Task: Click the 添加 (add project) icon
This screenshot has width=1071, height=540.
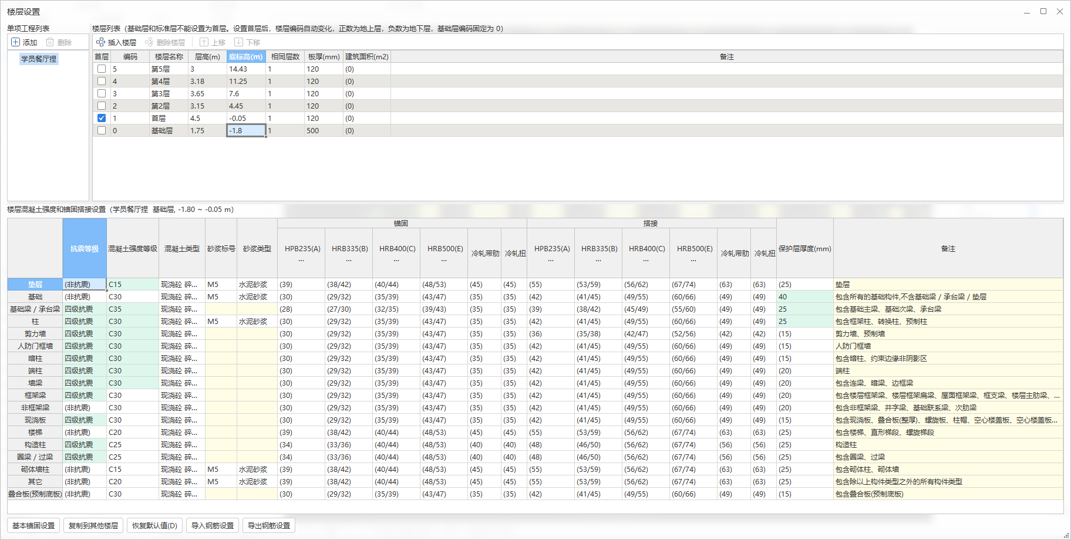Action: tap(15, 42)
